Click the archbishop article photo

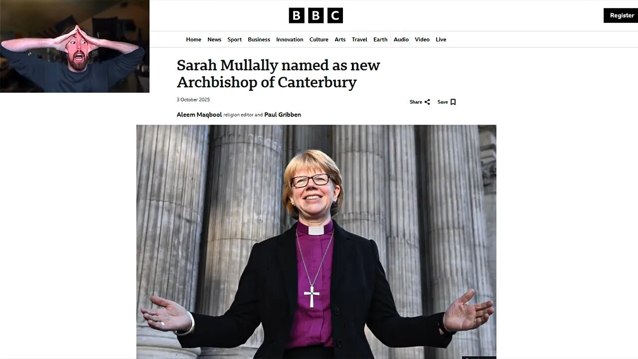pyautogui.click(x=316, y=242)
